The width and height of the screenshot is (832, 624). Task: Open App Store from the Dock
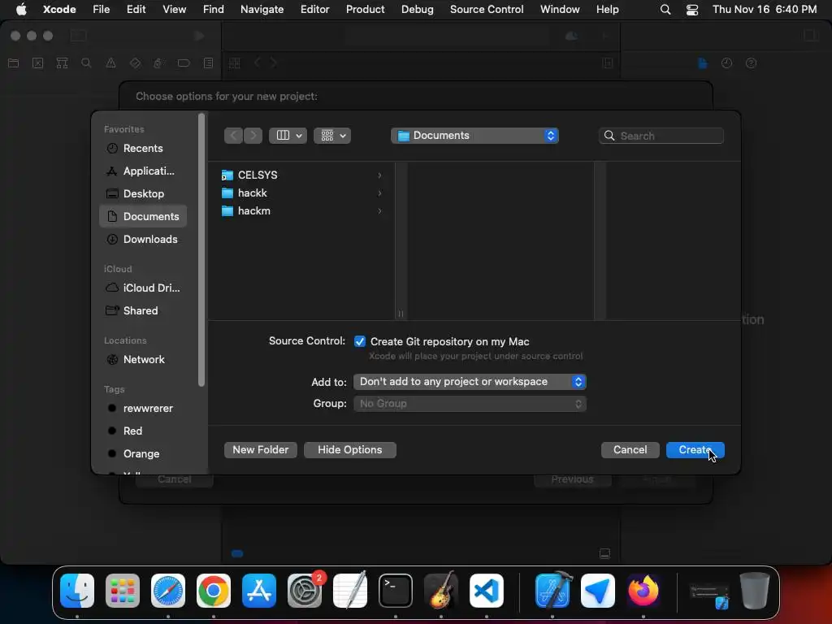pos(259,590)
